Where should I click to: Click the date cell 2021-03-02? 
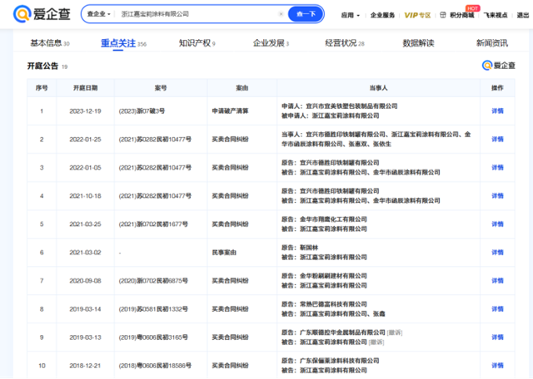[85, 253]
